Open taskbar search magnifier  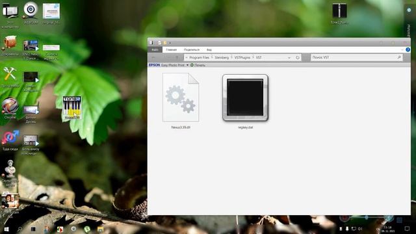pyautogui.click(x=19, y=229)
